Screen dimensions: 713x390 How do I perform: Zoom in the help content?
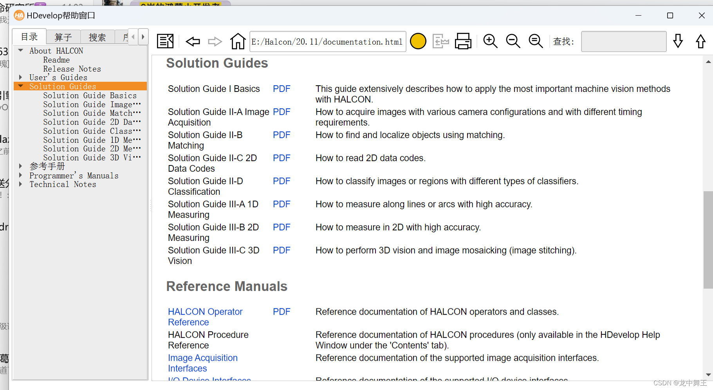490,41
